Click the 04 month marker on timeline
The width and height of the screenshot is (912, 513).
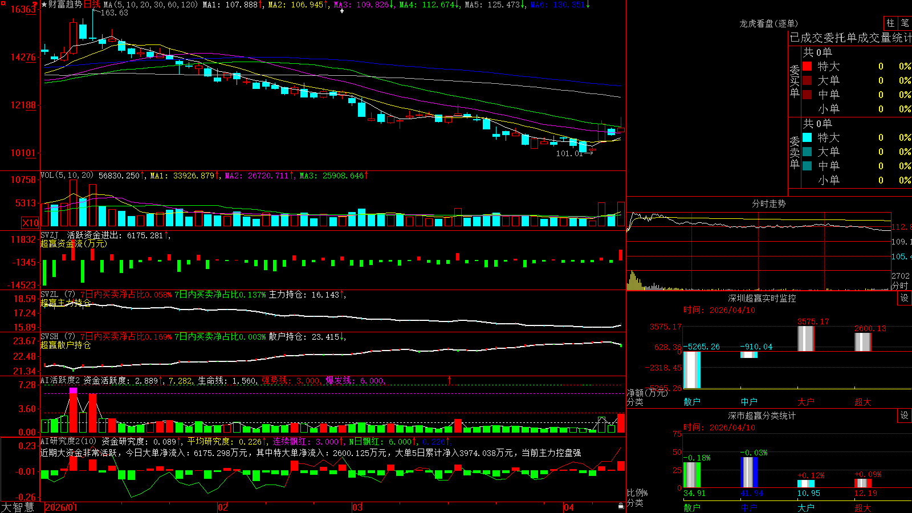[568, 507]
